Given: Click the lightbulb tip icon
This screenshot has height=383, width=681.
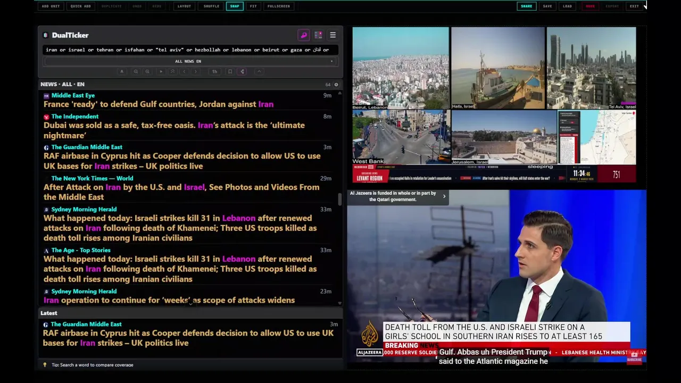Looking at the screenshot, I should tap(45, 365).
